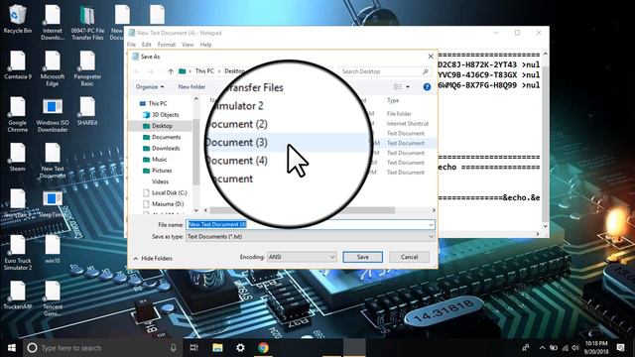Open the Organize dropdown menu
The height and width of the screenshot is (357, 635).
click(150, 86)
